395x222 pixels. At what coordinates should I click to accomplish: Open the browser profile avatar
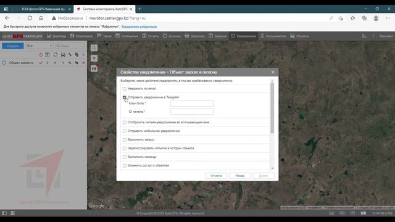click(x=376, y=18)
